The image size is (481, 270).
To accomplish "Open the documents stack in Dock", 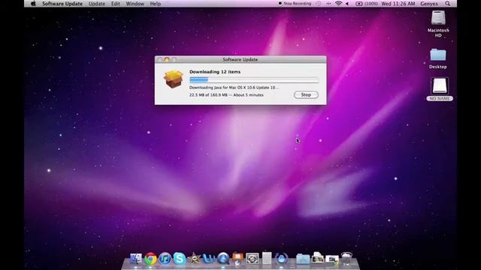I will pyautogui.click(x=317, y=258).
